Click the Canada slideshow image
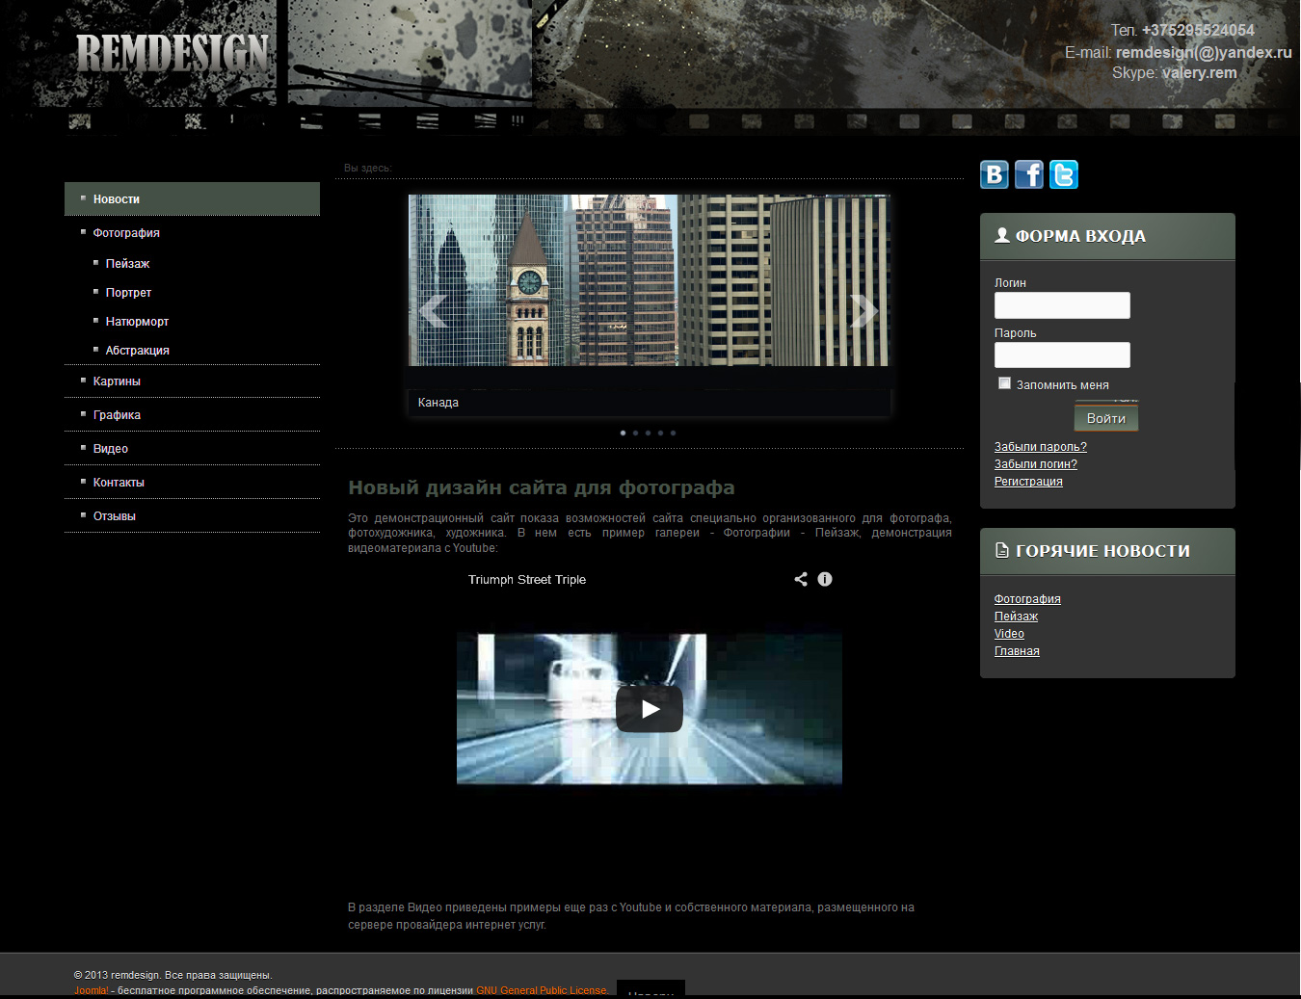The image size is (1301, 999). (649, 280)
